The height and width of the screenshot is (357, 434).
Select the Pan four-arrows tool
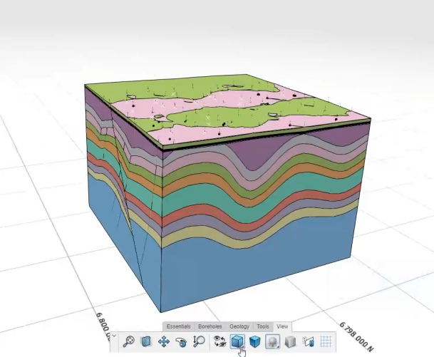tap(164, 342)
